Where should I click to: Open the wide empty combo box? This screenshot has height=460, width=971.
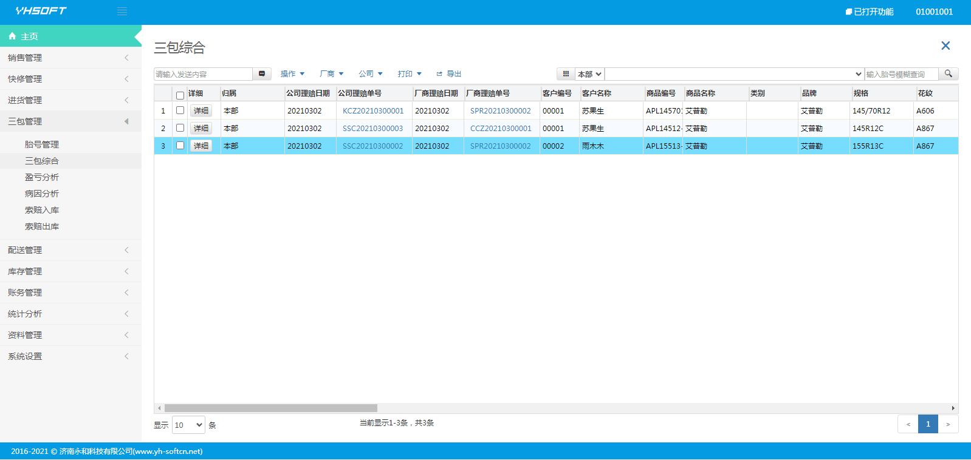pos(735,74)
